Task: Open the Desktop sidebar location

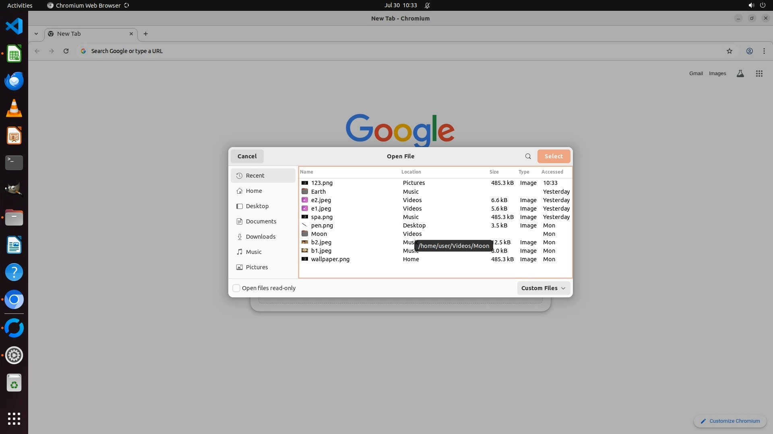Action: click(x=257, y=206)
